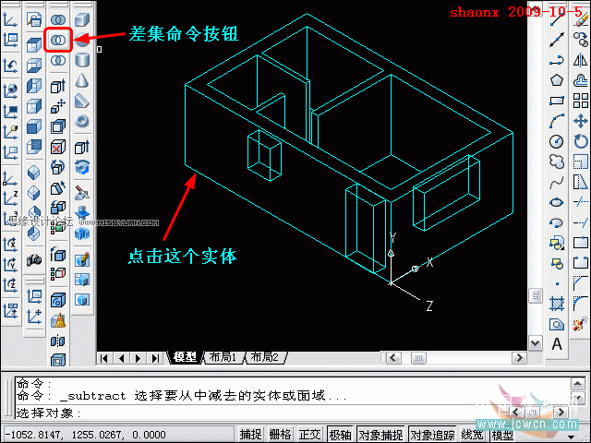
Task: Click vertical scrollbar down arrow of drawing area
Action: (x=536, y=343)
